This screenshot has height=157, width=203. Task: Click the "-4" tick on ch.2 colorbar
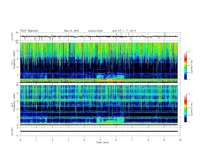coord(189,101)
